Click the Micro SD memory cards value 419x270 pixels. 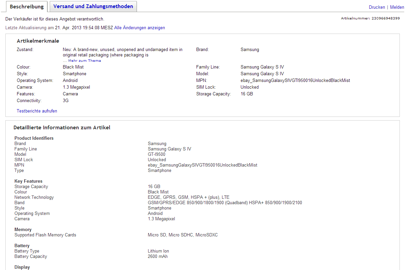(182, 235)
